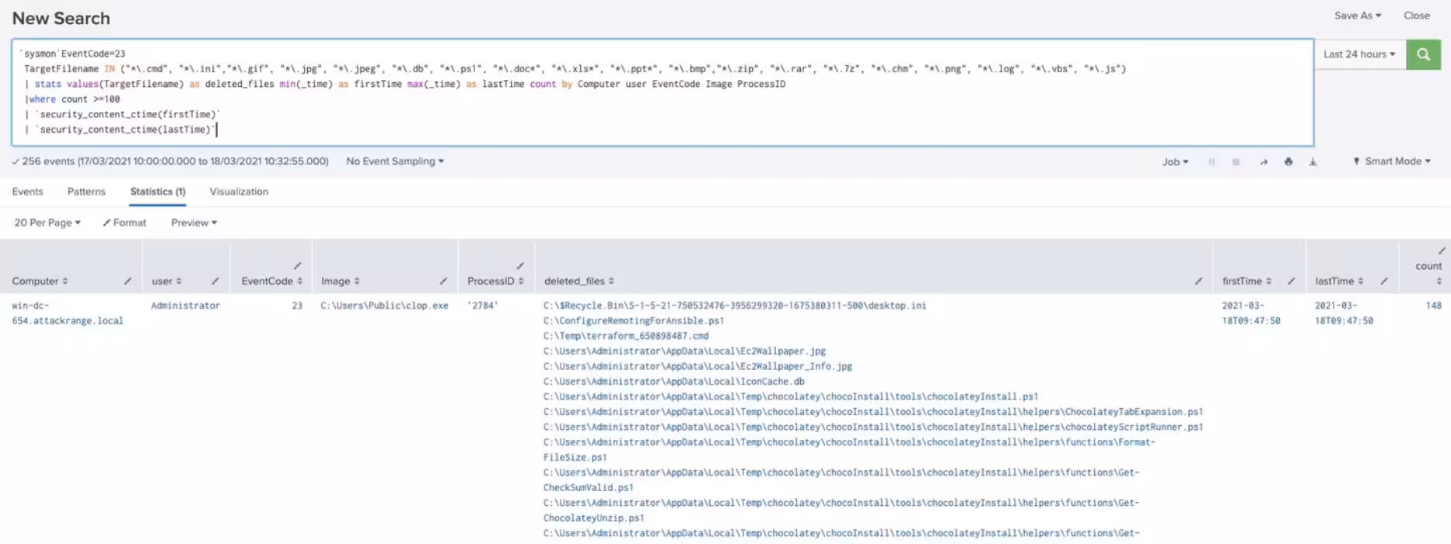Edit Computer column format with pencil icon
The height and width of the screenshot is (544, 1451).
(128, 281)
